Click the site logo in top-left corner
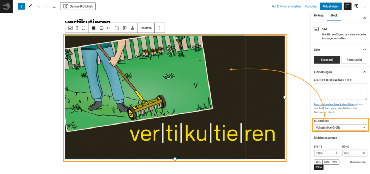The width and height of the screenshot is (370, 174). point(7,6)
